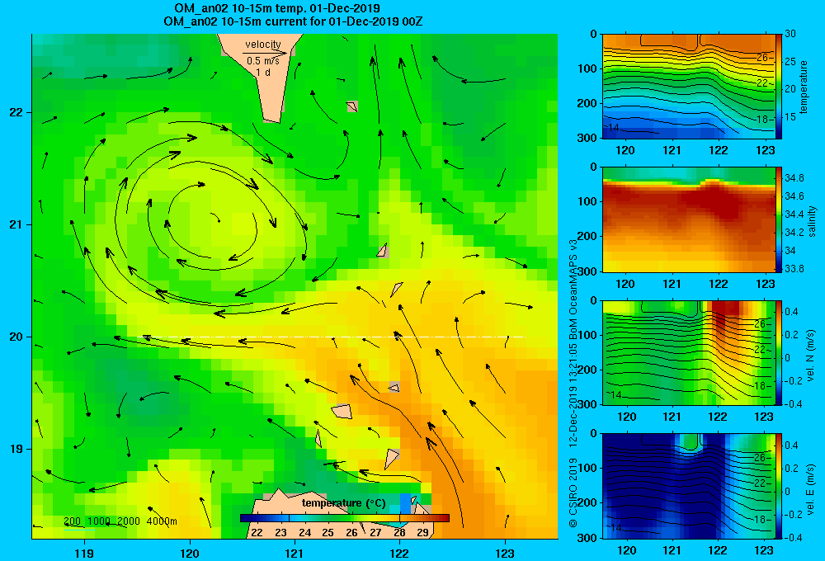Screen dimensions: 825x561
Task: Click longitude label 119 on the main map axis
Action: click(x=84, y=553)
